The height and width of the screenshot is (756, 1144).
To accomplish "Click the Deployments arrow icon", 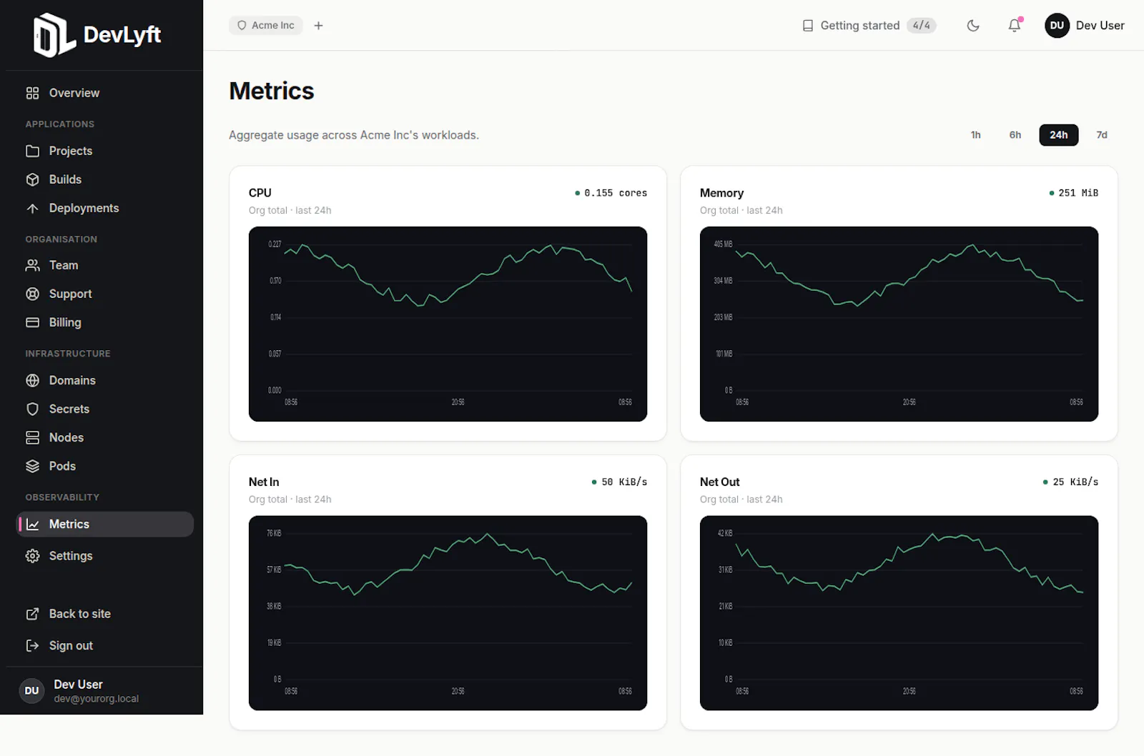I will [x=32, y=208].
